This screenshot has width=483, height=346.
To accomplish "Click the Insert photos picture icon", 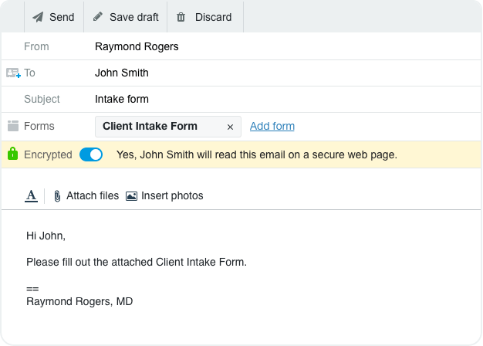I will tap(131, 196).
